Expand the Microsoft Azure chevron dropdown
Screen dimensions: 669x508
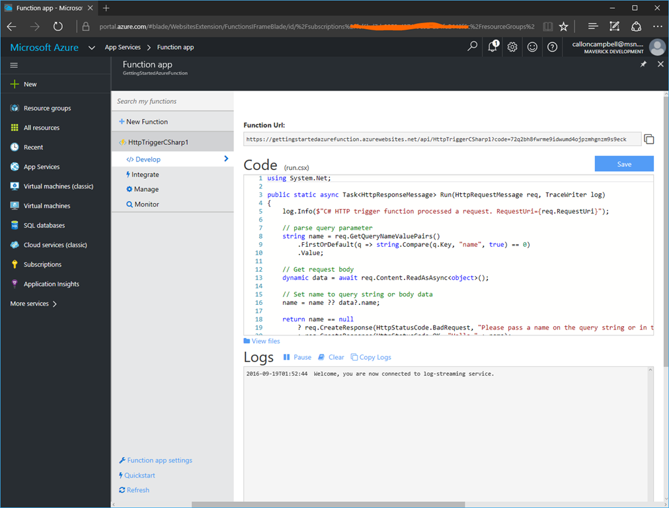click(x=91, y=48)
